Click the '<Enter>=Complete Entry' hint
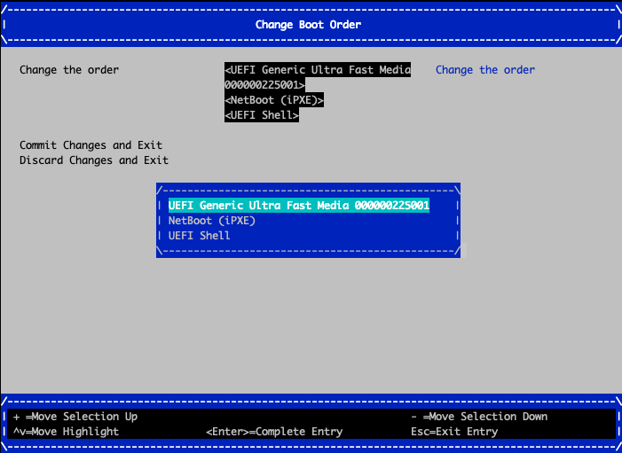622x453 pixels. (274, 432)
